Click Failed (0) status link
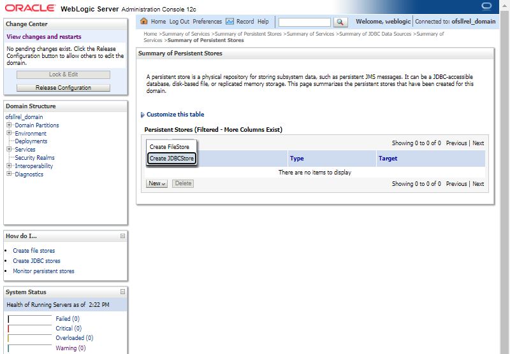 (x=68, y=319)
